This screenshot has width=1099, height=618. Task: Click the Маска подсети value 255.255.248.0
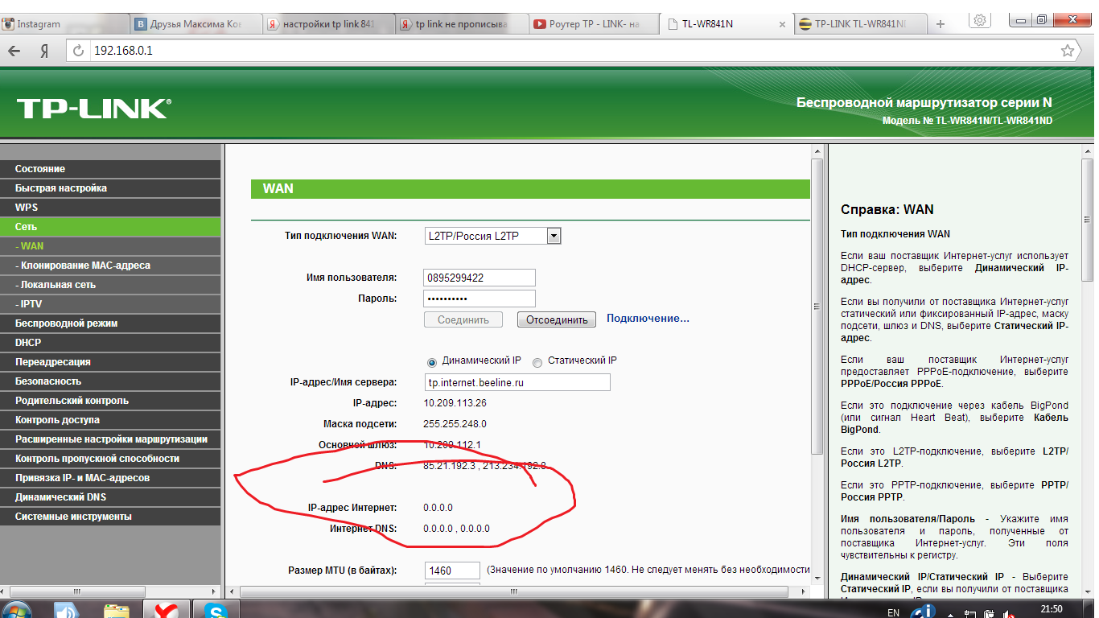coord(455,424)
